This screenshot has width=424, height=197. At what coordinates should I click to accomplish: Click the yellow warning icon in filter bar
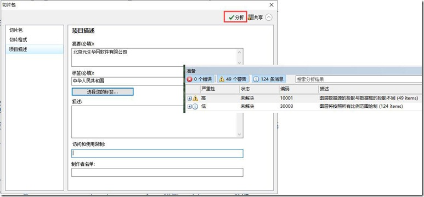(222, 79)
